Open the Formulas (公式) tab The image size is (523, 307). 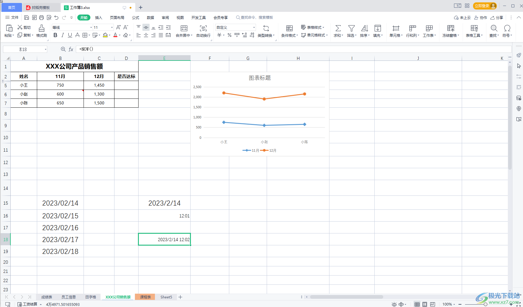(136, 18)
